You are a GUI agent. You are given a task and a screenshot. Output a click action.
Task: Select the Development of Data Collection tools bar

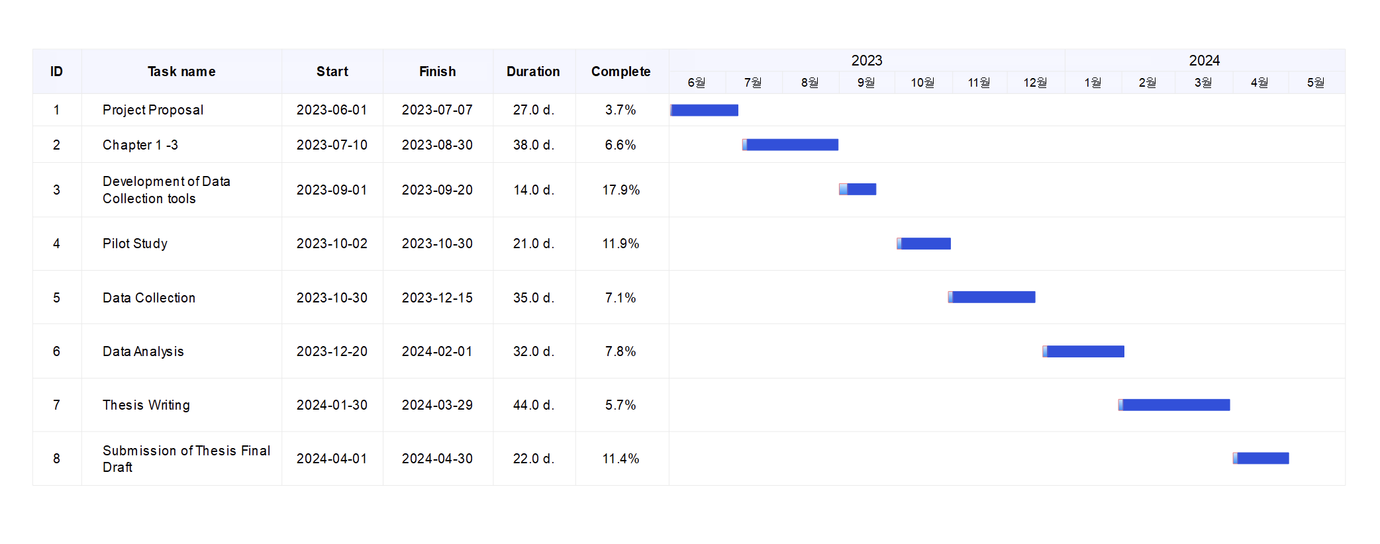point(858,189)
